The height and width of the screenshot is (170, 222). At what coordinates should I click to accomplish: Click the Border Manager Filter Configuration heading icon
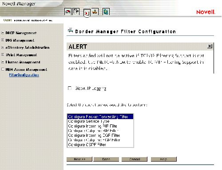(71, 31)
